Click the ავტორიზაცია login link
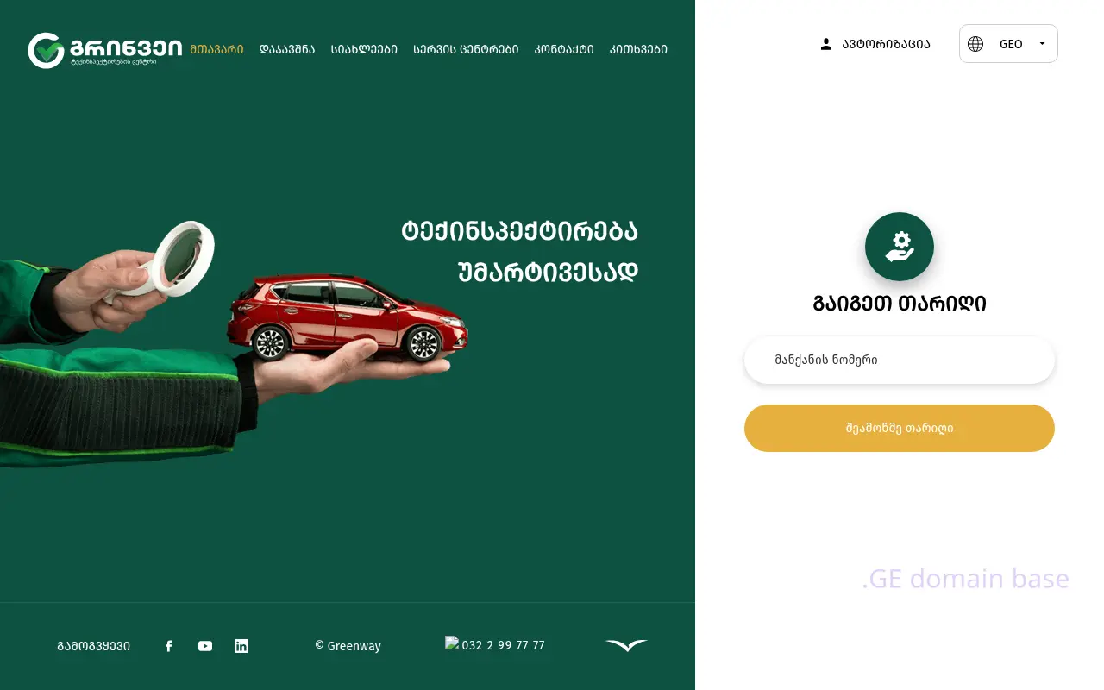Image resolution: width=1104 pixels, height=690 pixels. [x=887, y=44]
